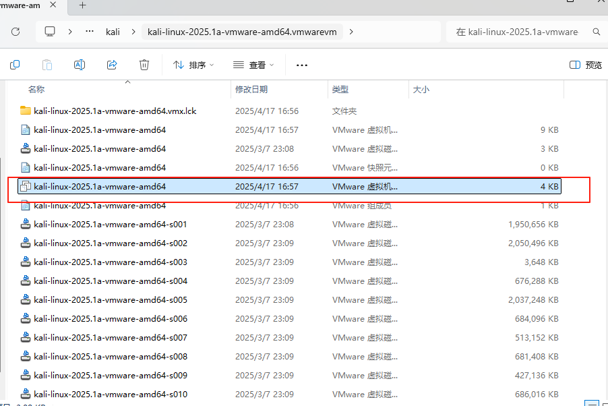Toggle the 预览 preview pane
Image resolution: width=608 pixels, height=406 pixels.
(586, 65)
